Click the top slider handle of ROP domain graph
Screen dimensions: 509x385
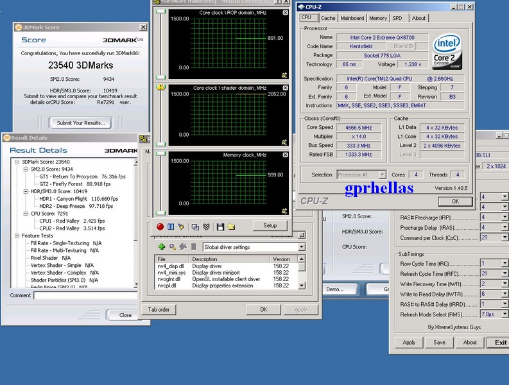coord(160,12)
